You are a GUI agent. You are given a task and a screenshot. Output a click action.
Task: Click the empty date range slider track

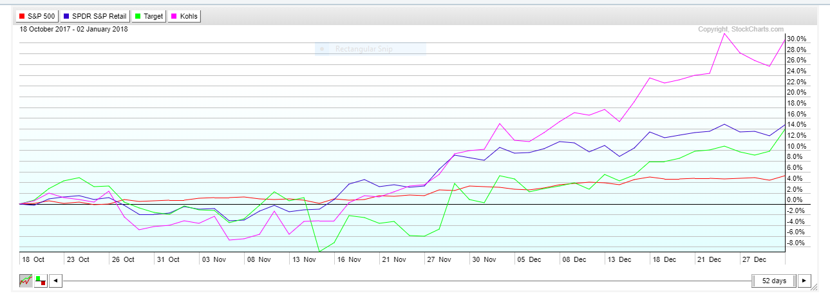click(406, 281)
